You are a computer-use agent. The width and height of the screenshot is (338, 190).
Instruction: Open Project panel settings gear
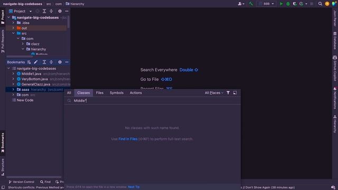click(x=60, y=11)
